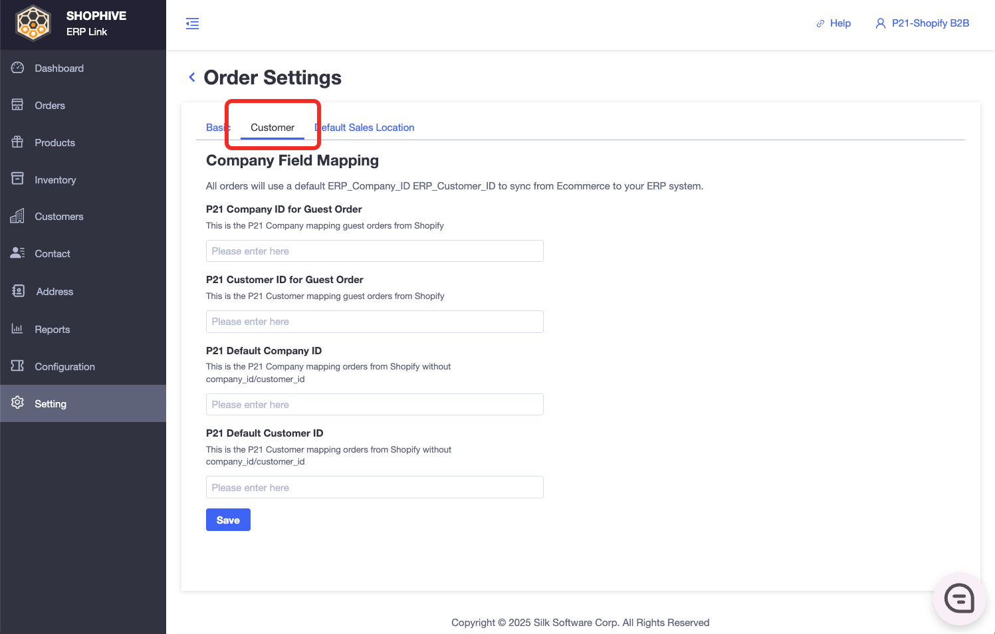Open the chat support bubble icon

point(959,599)
